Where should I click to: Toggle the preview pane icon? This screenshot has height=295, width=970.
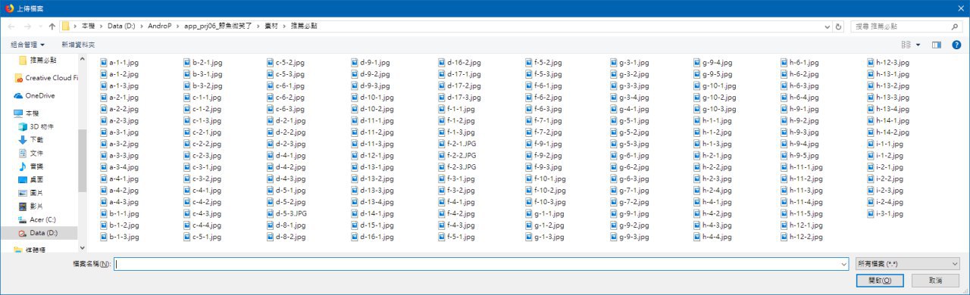click(936, 45)
